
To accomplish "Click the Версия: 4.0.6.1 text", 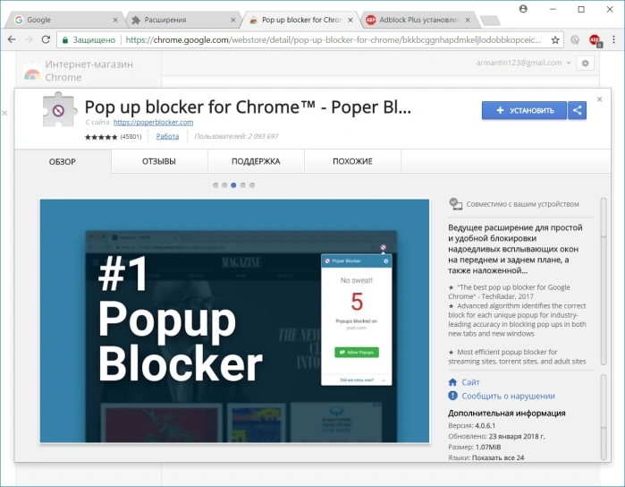I will pos(472,425).
